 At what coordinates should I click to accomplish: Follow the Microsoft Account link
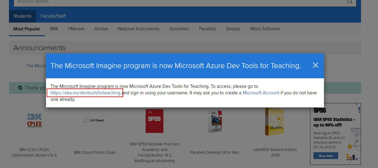[x=261, y=93]
